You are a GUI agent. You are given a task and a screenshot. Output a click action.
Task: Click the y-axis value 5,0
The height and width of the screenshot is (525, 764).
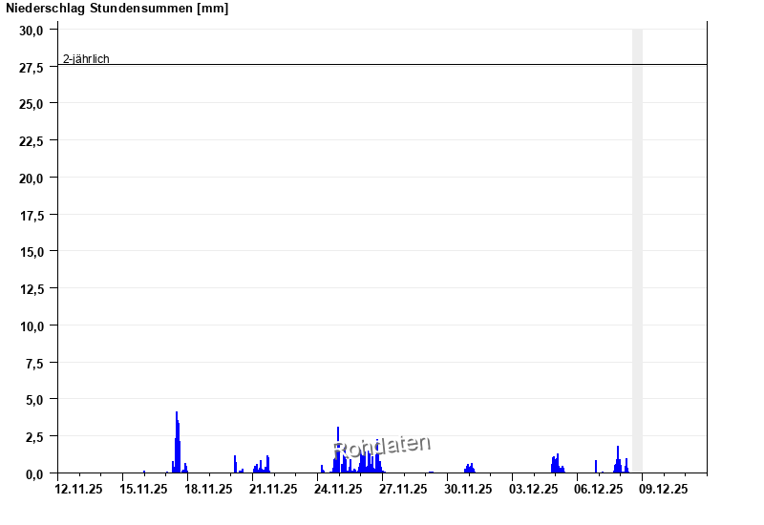(34, 400)
